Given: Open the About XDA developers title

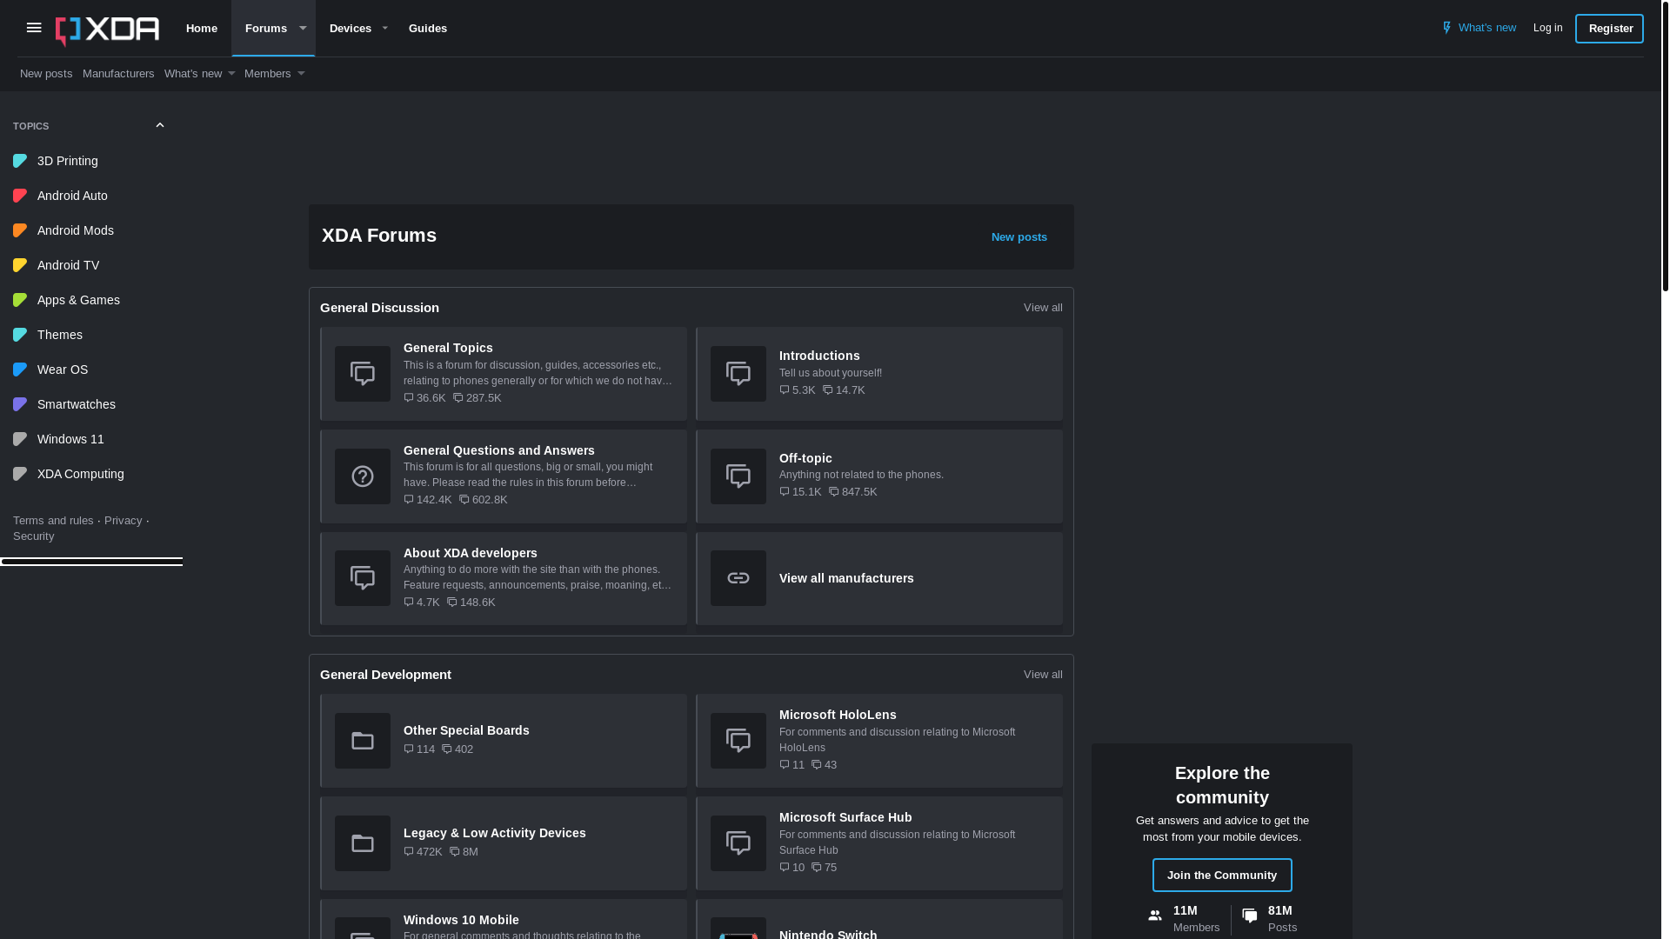Looking at the screenshot, I should click(471, 553).
